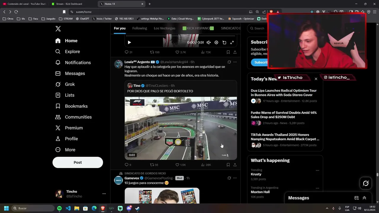Expand the Messages drawer
This screenshot has height=213, width=379.
(x=364, y=198)
